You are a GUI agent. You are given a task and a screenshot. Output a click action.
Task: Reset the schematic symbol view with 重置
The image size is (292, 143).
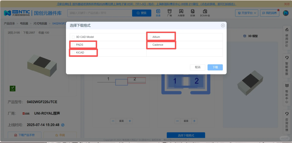click(121, 121)
